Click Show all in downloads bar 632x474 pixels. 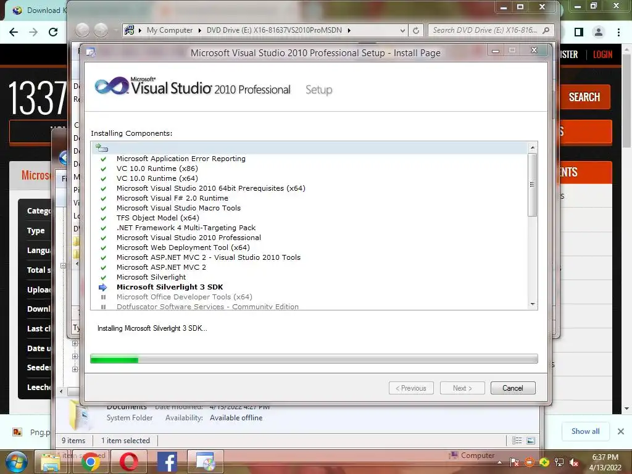585,431
